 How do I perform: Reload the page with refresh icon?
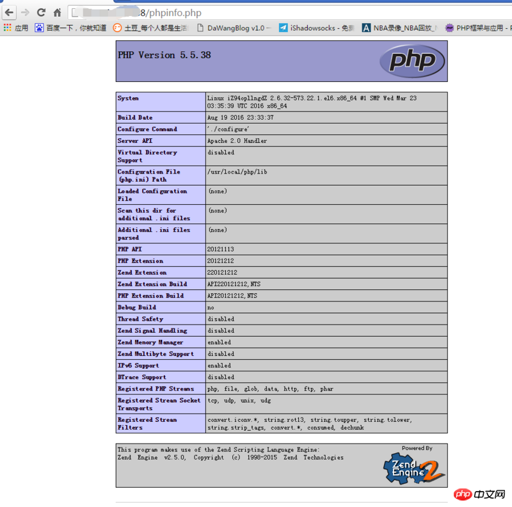coord(41,13)
